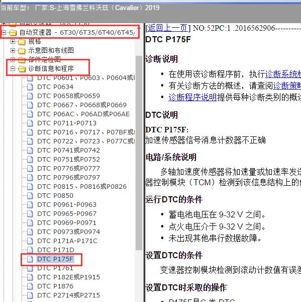Expand the 规格 folder
The width and height of the screenshot is (301, 302).
point(13,41)
